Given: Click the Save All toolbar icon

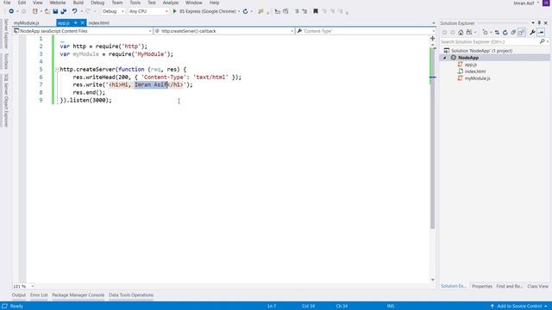Looking at the screenshot, I should pos(64,11).
